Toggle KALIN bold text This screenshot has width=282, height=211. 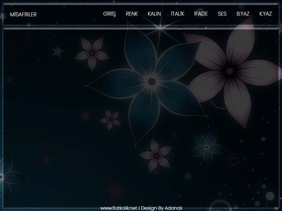coord(154,14)
